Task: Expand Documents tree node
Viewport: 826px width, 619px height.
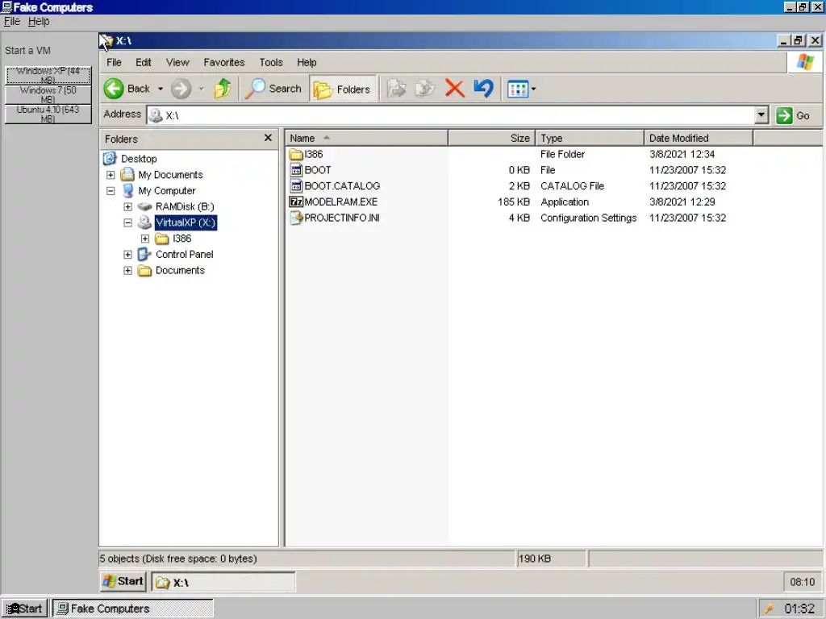Action: [x=127, y=271]
